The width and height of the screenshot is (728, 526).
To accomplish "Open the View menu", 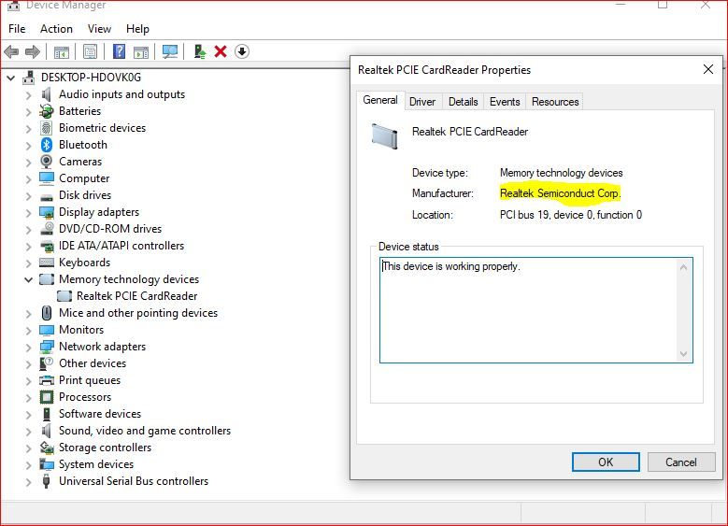I will click(x=99, y=29).
